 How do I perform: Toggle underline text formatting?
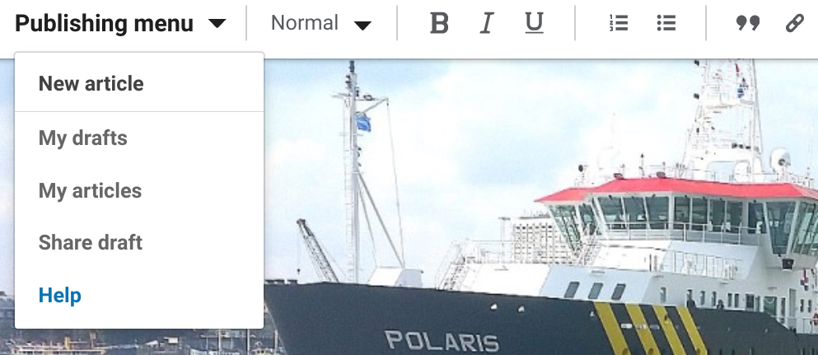pos(534,23)
